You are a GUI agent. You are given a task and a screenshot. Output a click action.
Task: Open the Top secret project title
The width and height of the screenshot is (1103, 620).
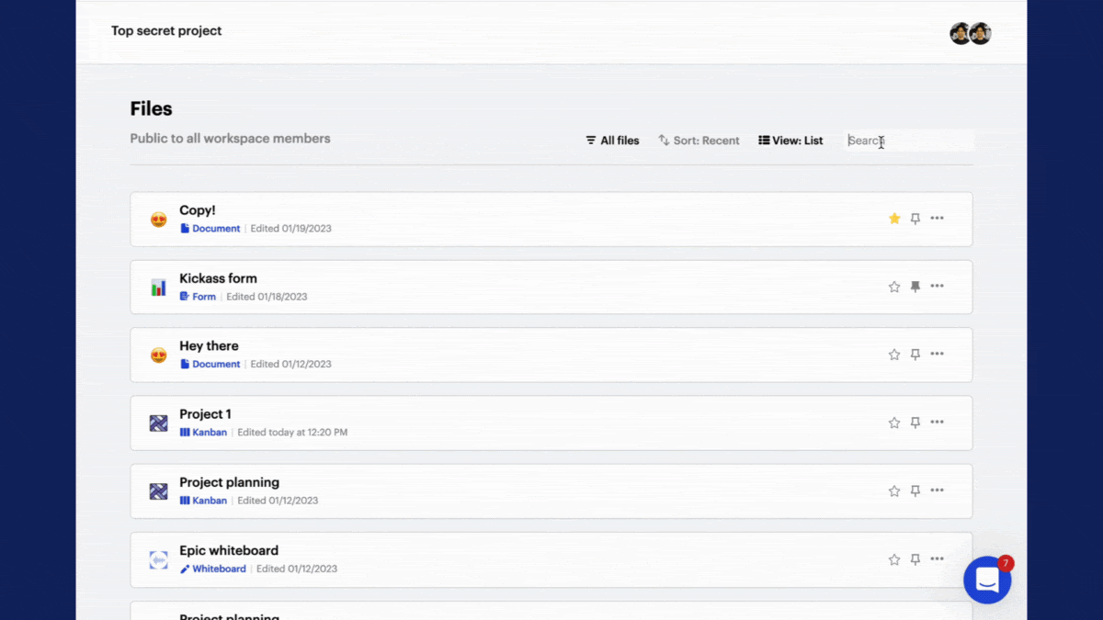(x=166, y=30)
